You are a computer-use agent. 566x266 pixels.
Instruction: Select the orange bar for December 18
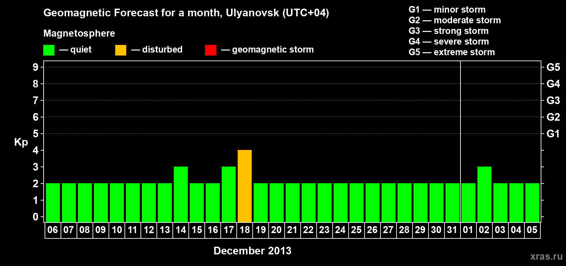click(x=245, y=186)
